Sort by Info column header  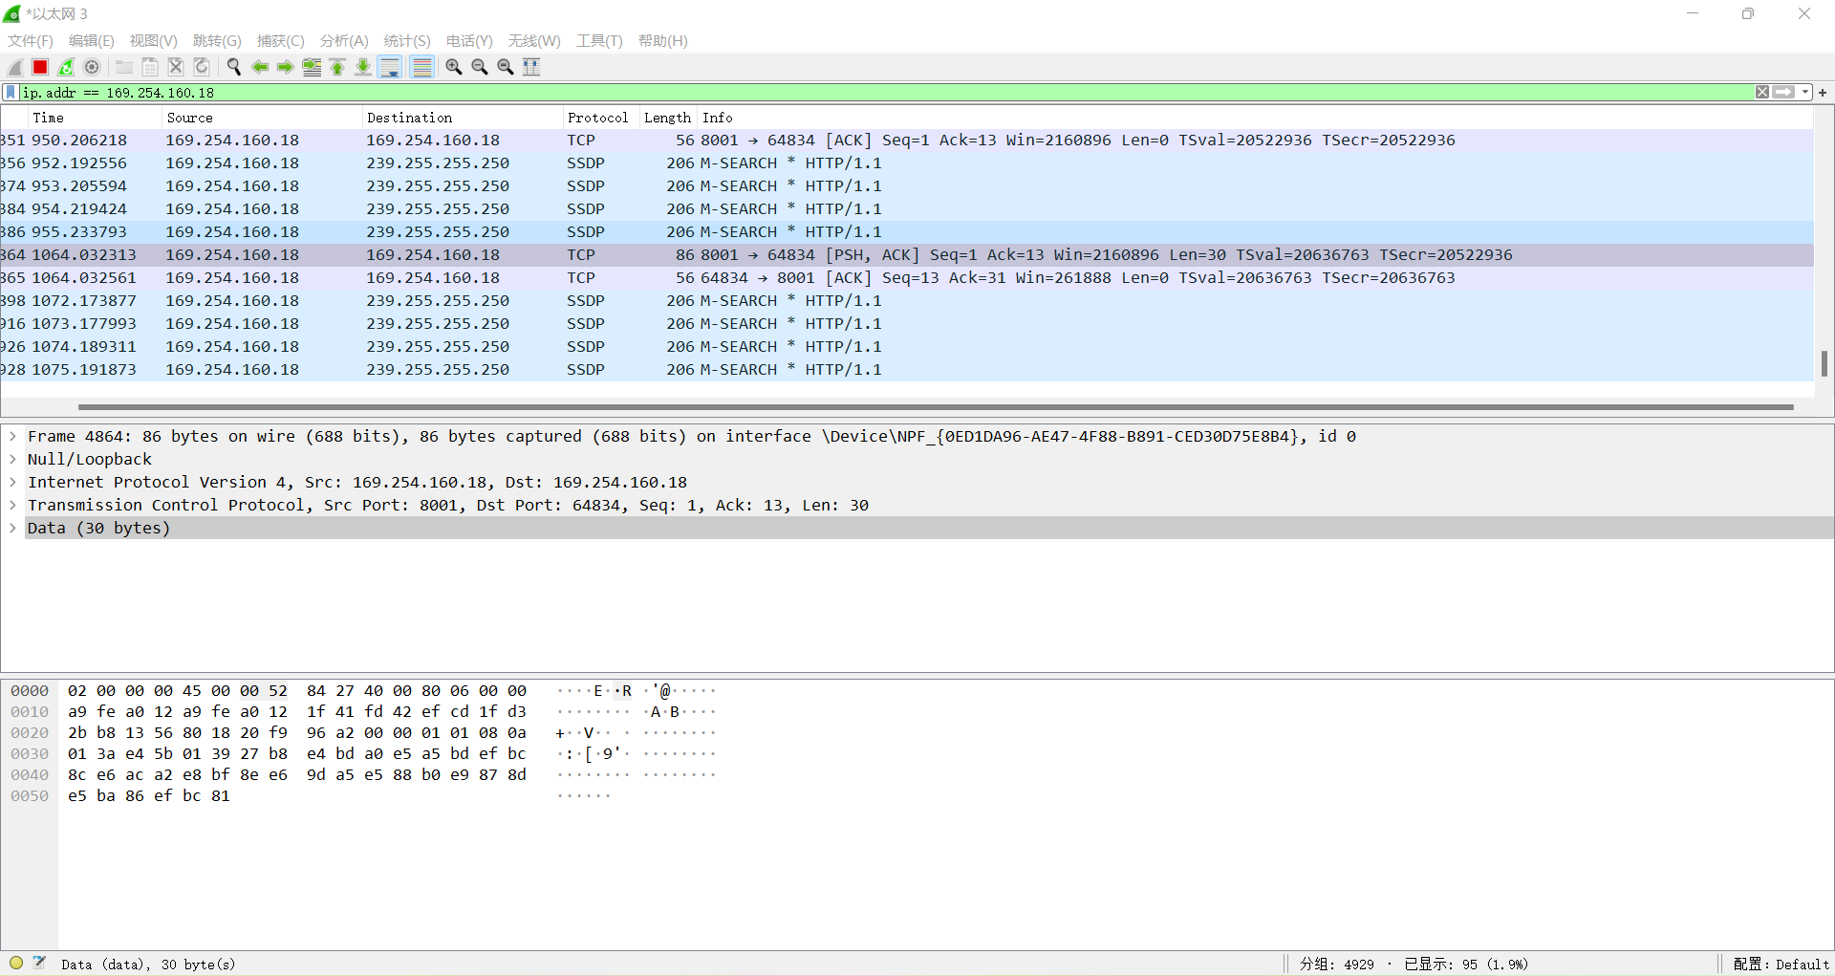(x=1254, y=118)
